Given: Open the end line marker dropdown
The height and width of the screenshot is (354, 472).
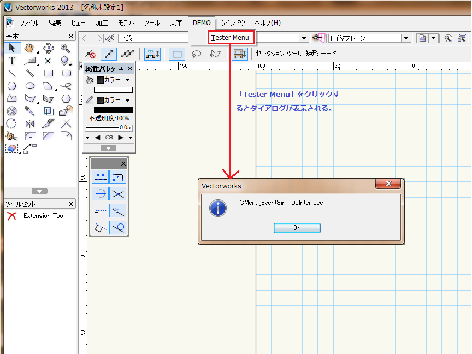Looking at the screenshot, I should coord(131,138).
